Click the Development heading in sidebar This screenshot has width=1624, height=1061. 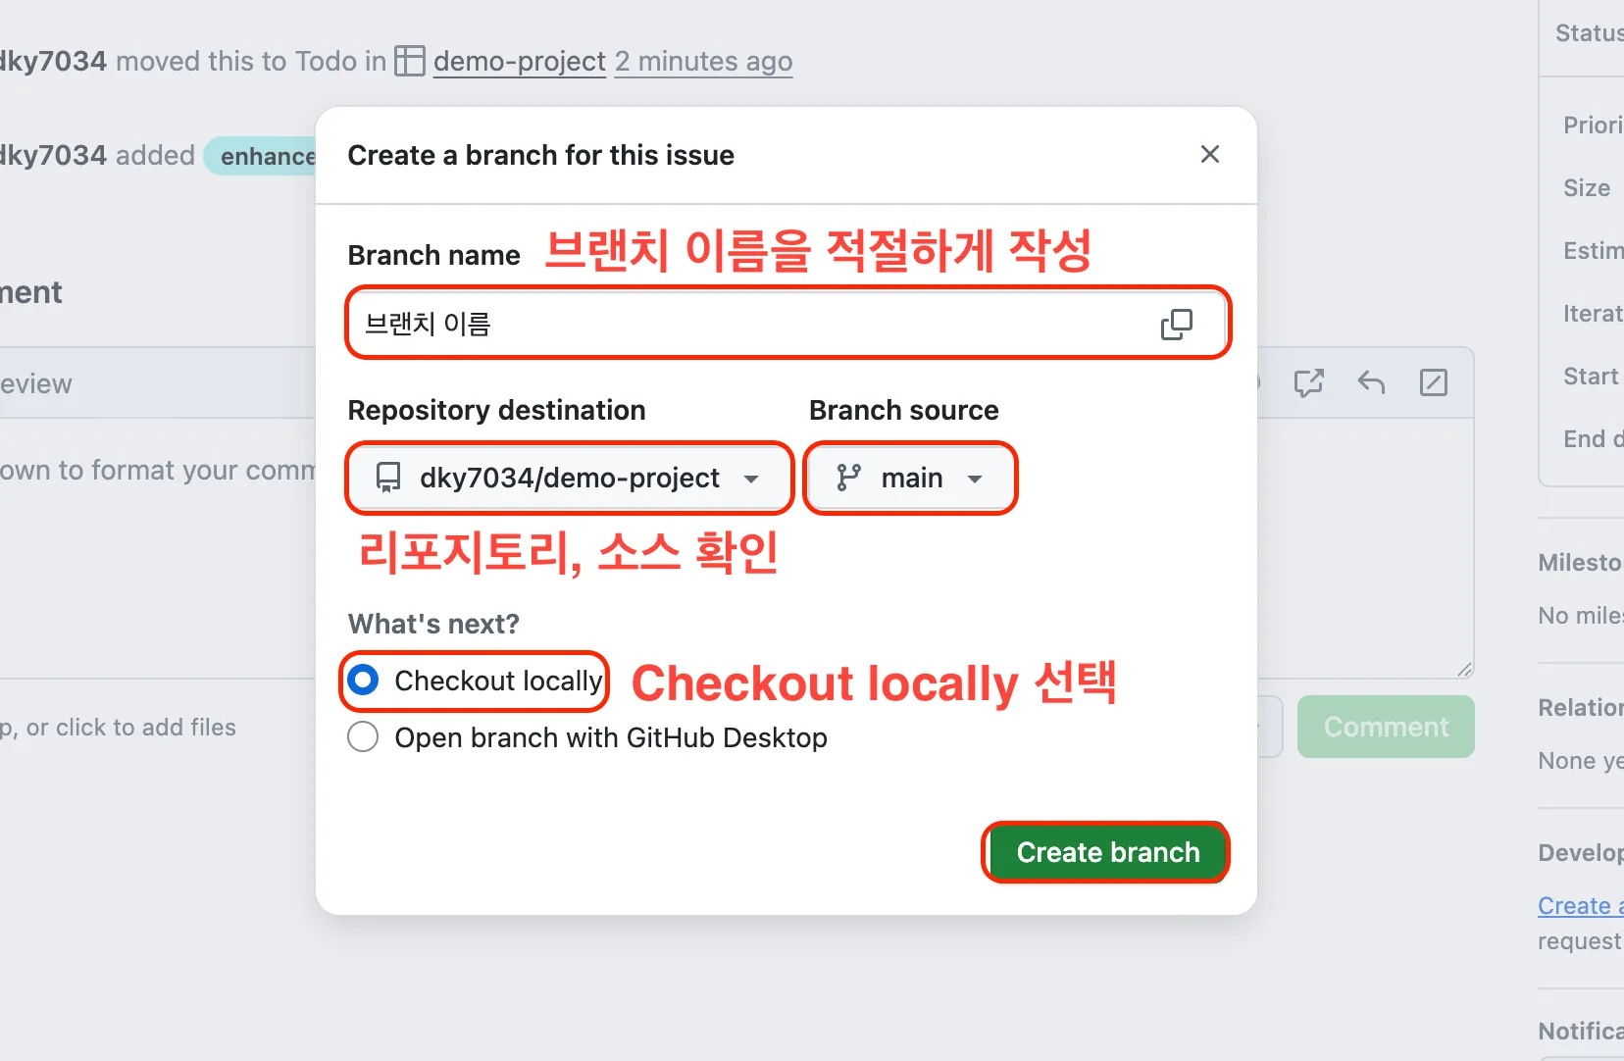1580,852
